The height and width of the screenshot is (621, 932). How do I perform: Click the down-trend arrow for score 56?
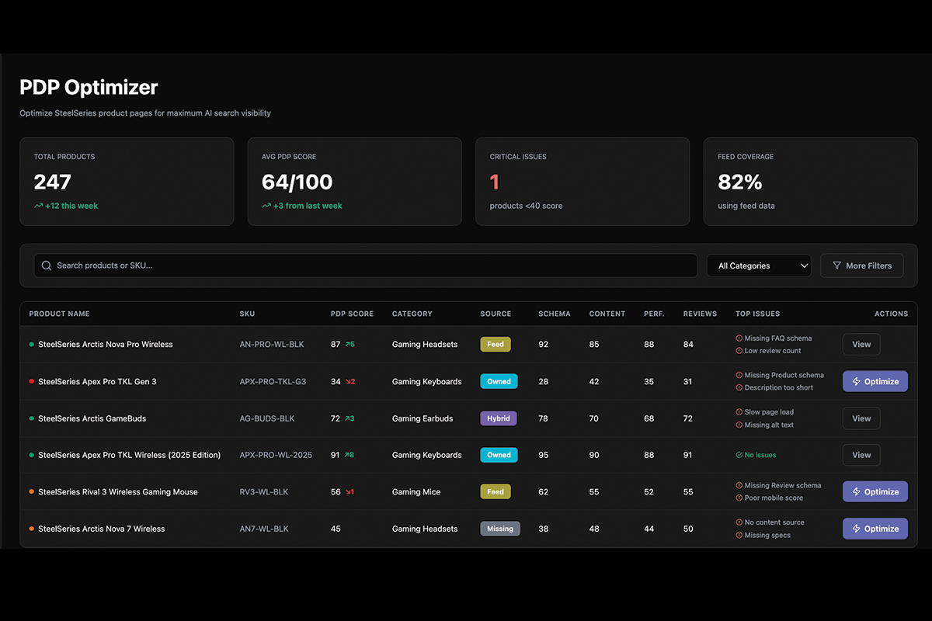[348, 491]
